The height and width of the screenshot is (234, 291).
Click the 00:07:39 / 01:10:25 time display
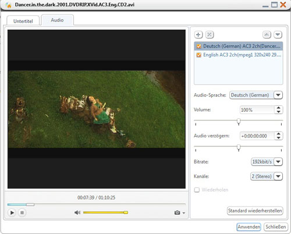tap(97, 198)
